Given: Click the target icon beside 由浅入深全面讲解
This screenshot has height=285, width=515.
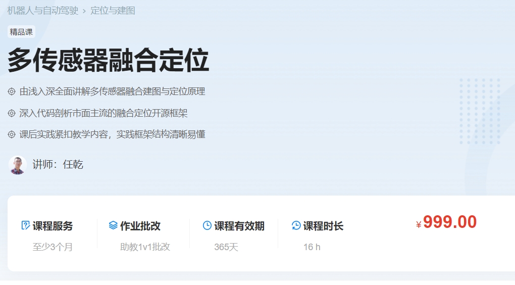Looking at the screenshot, I should [x=12, y=91].
